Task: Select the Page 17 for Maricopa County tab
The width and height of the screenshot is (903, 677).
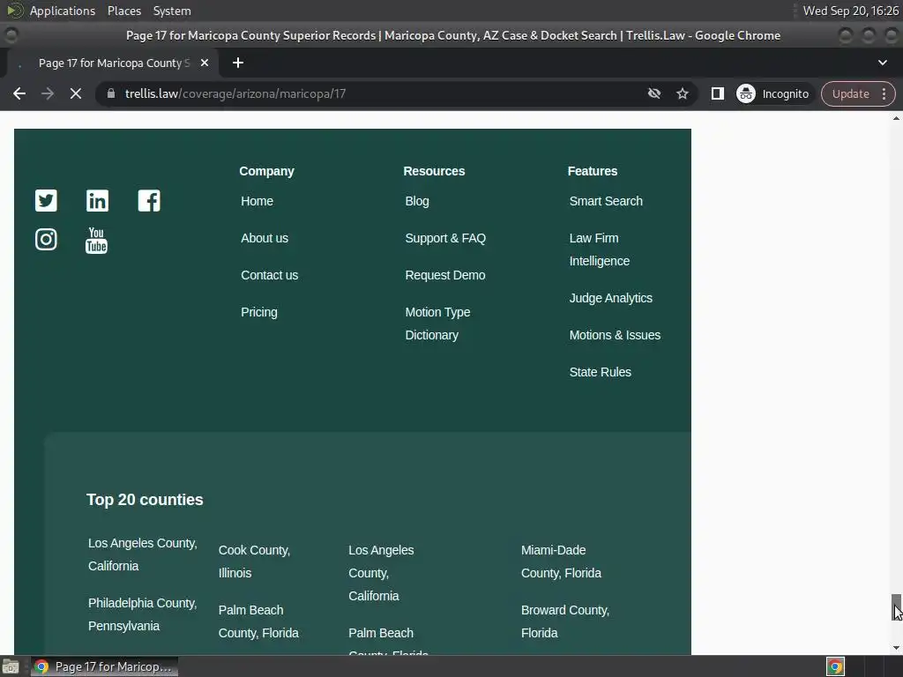Action: tap(114, 63)
